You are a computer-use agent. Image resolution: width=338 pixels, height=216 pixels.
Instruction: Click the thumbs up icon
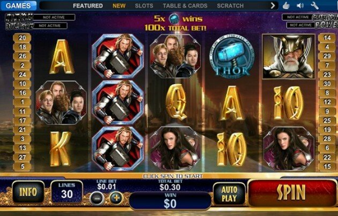click(286, 5)
